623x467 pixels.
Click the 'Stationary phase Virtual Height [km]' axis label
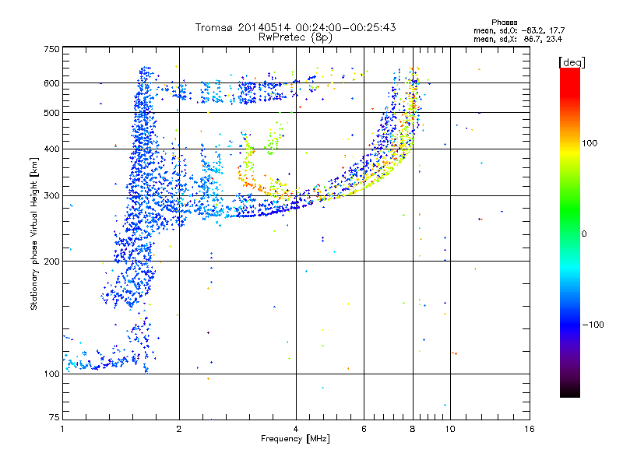point(34,233)
